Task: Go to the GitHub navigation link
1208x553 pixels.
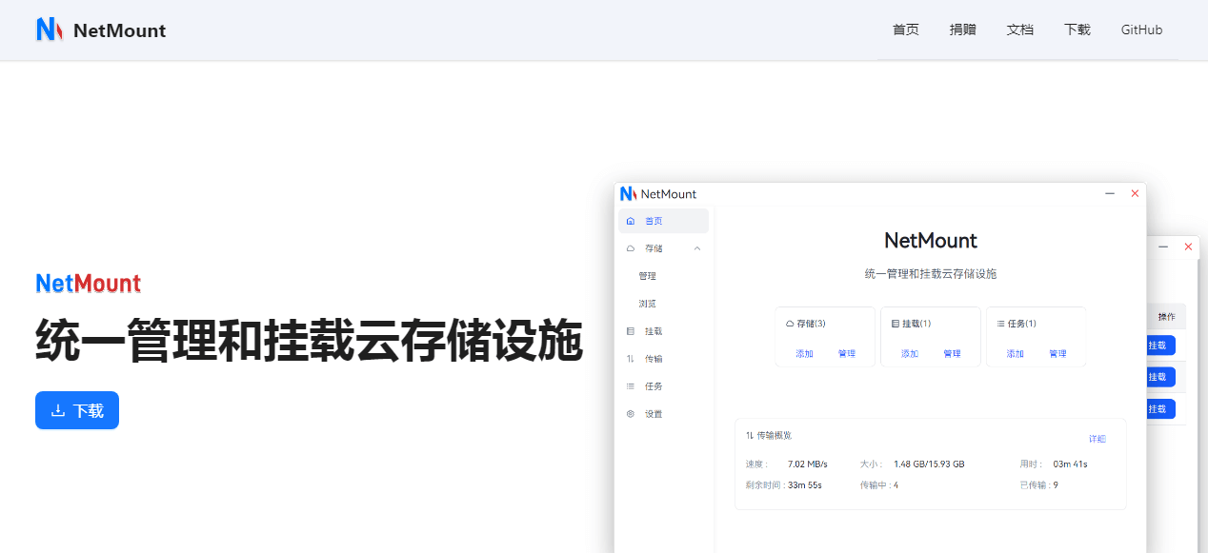Action: click(x=1140, y=30)
